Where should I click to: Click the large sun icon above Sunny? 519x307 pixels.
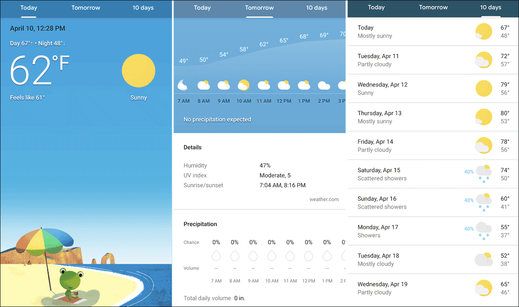(x=138, y=71)
